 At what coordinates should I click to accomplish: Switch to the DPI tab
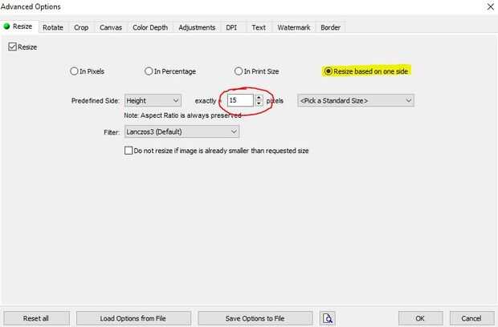click(x=231, y=27)
